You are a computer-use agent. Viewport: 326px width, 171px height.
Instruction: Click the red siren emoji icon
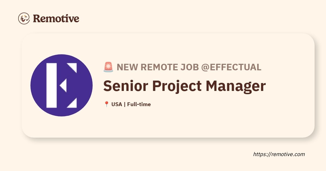coord(108,67)
